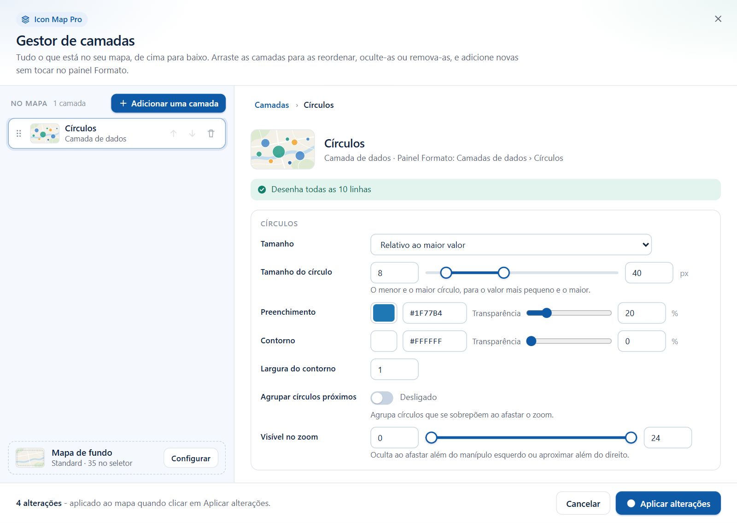Click the minimum zoom visibility field
Viewport: 737px width, 523px height.
tap(394, 437)
